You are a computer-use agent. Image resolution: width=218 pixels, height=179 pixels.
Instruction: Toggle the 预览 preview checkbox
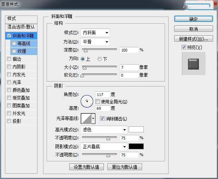pos(184,47)
